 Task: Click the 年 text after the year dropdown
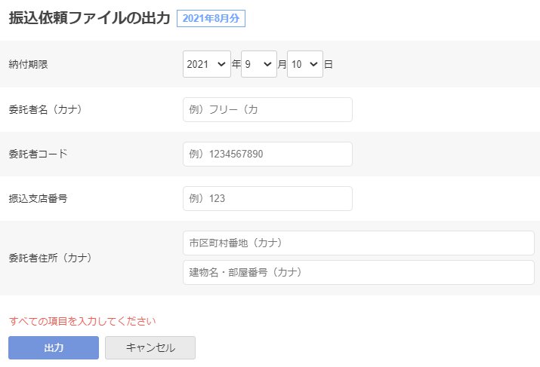(236, 64)
